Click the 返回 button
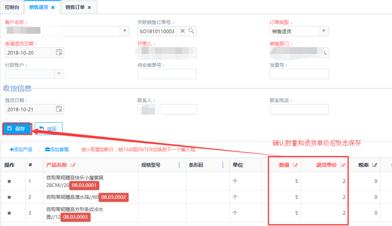This screenshot has width=392, height=226. coord(48,129)
